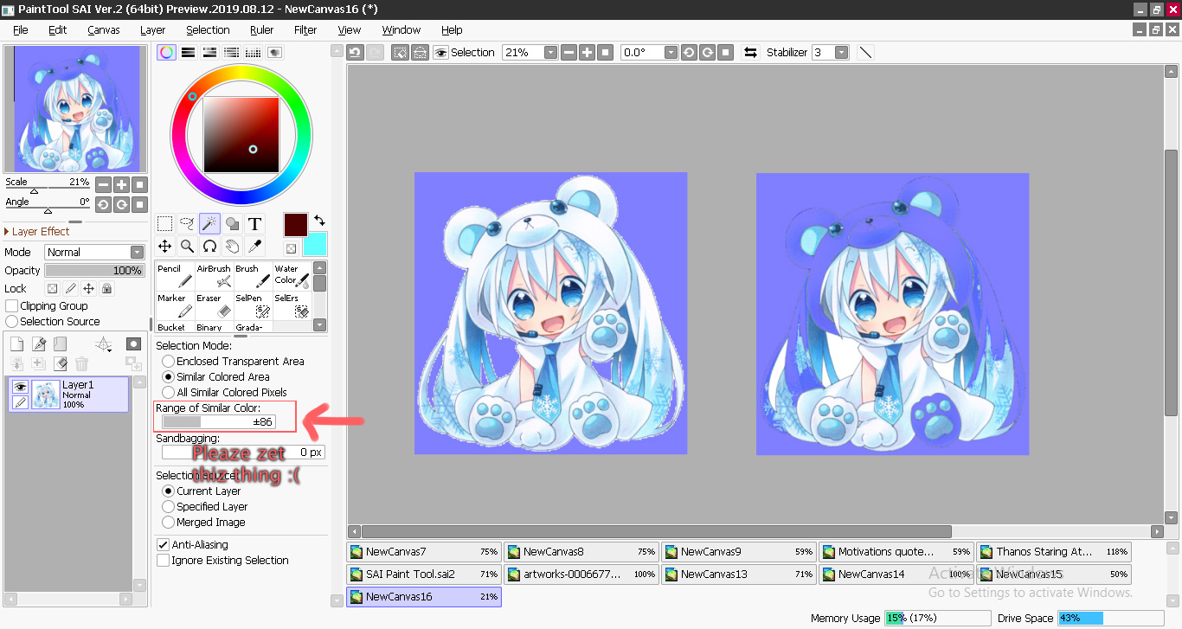This screenshot has height=629, width=1182.
Task: Open the Layer menu
Action: tap(153, 29)
